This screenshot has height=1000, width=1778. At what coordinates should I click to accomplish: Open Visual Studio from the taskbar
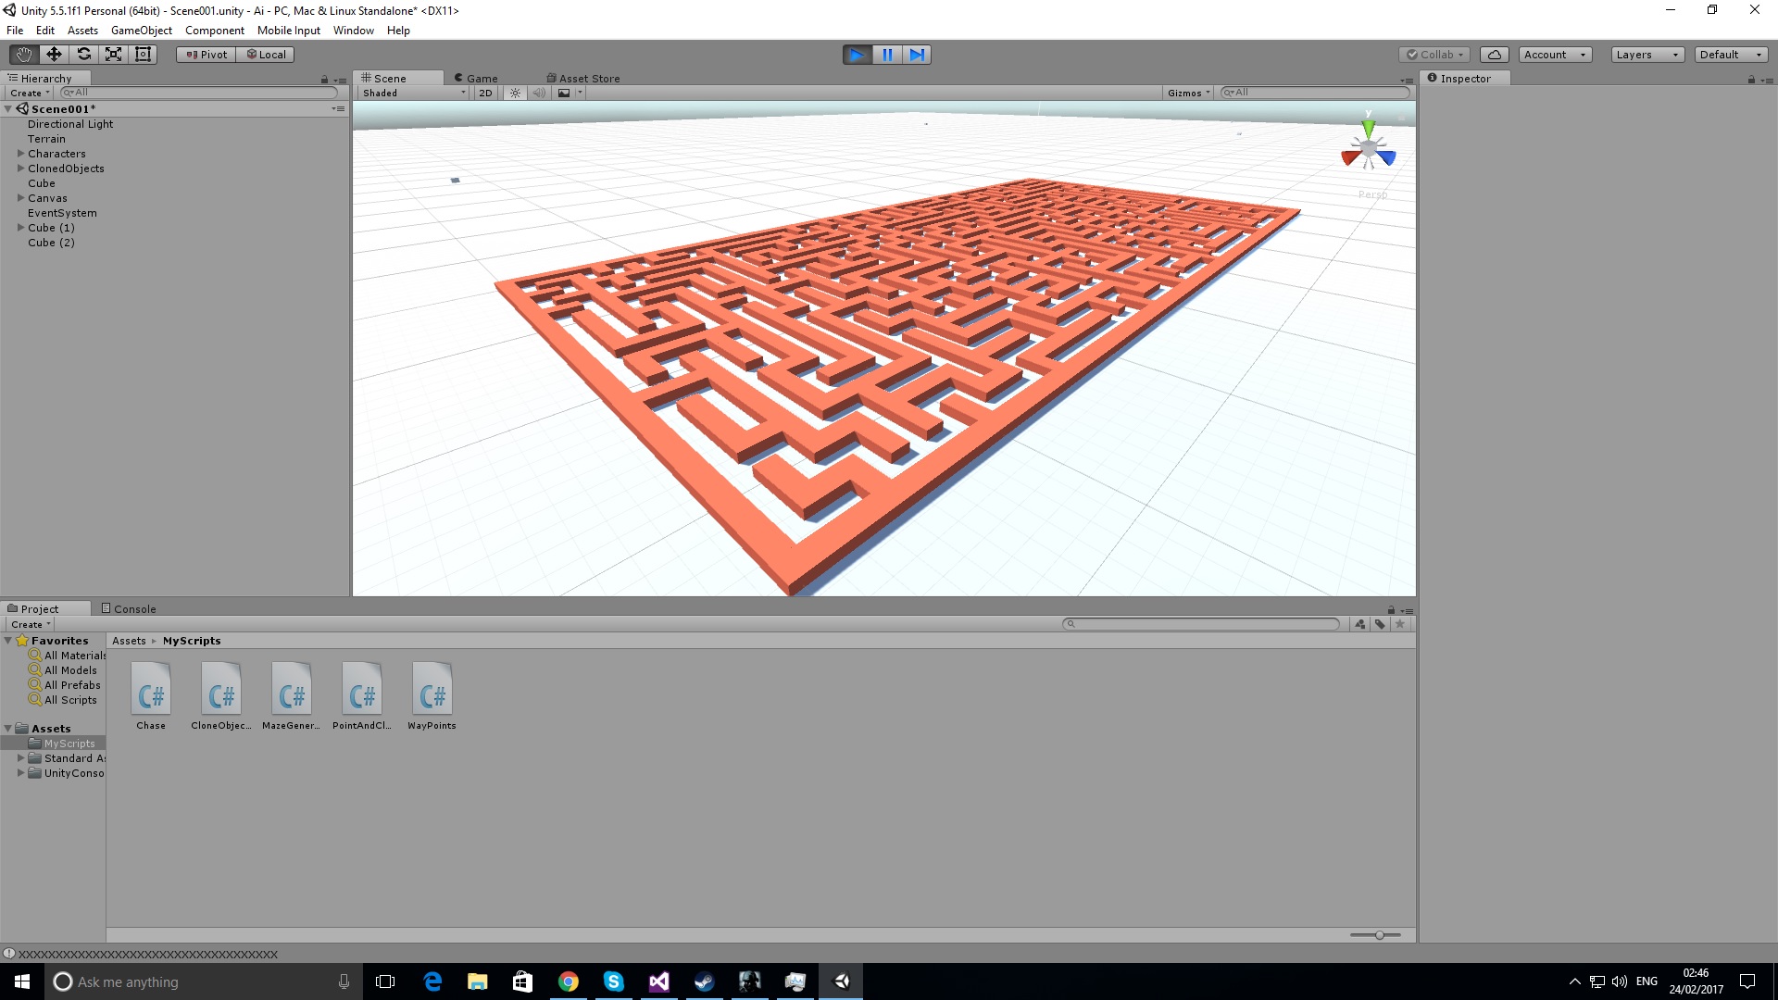tap(658, 981)
